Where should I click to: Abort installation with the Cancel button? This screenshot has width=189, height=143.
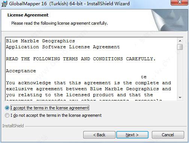[x=168, y=135]
